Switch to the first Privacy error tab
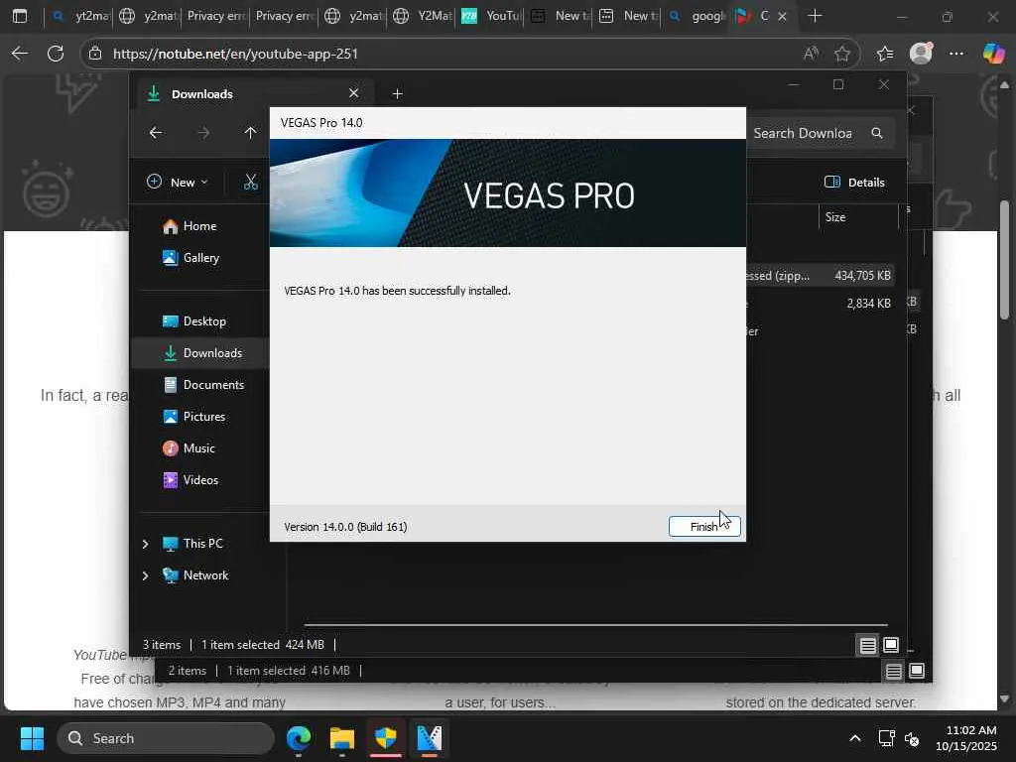 click(214, 16)
